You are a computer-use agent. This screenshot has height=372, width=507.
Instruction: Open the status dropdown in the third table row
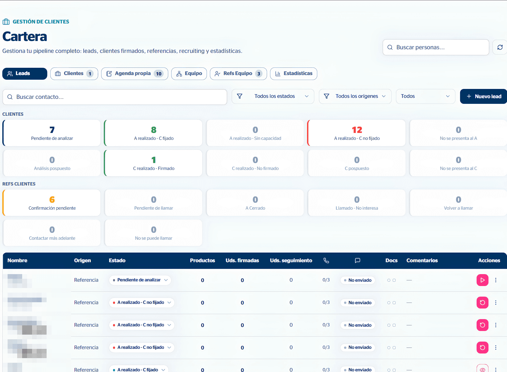point(142,325)
